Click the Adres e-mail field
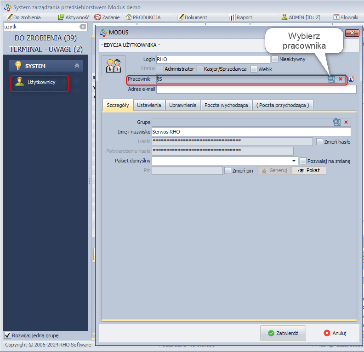The height and width of the screenshot is (352, 364). [256, 89]
